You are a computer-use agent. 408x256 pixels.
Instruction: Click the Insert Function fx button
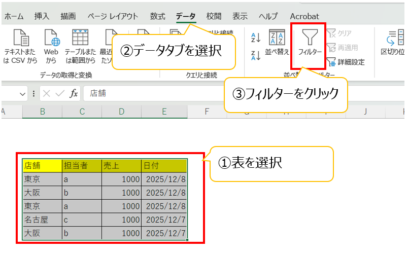pyautogui.click(x=74, y=94)
